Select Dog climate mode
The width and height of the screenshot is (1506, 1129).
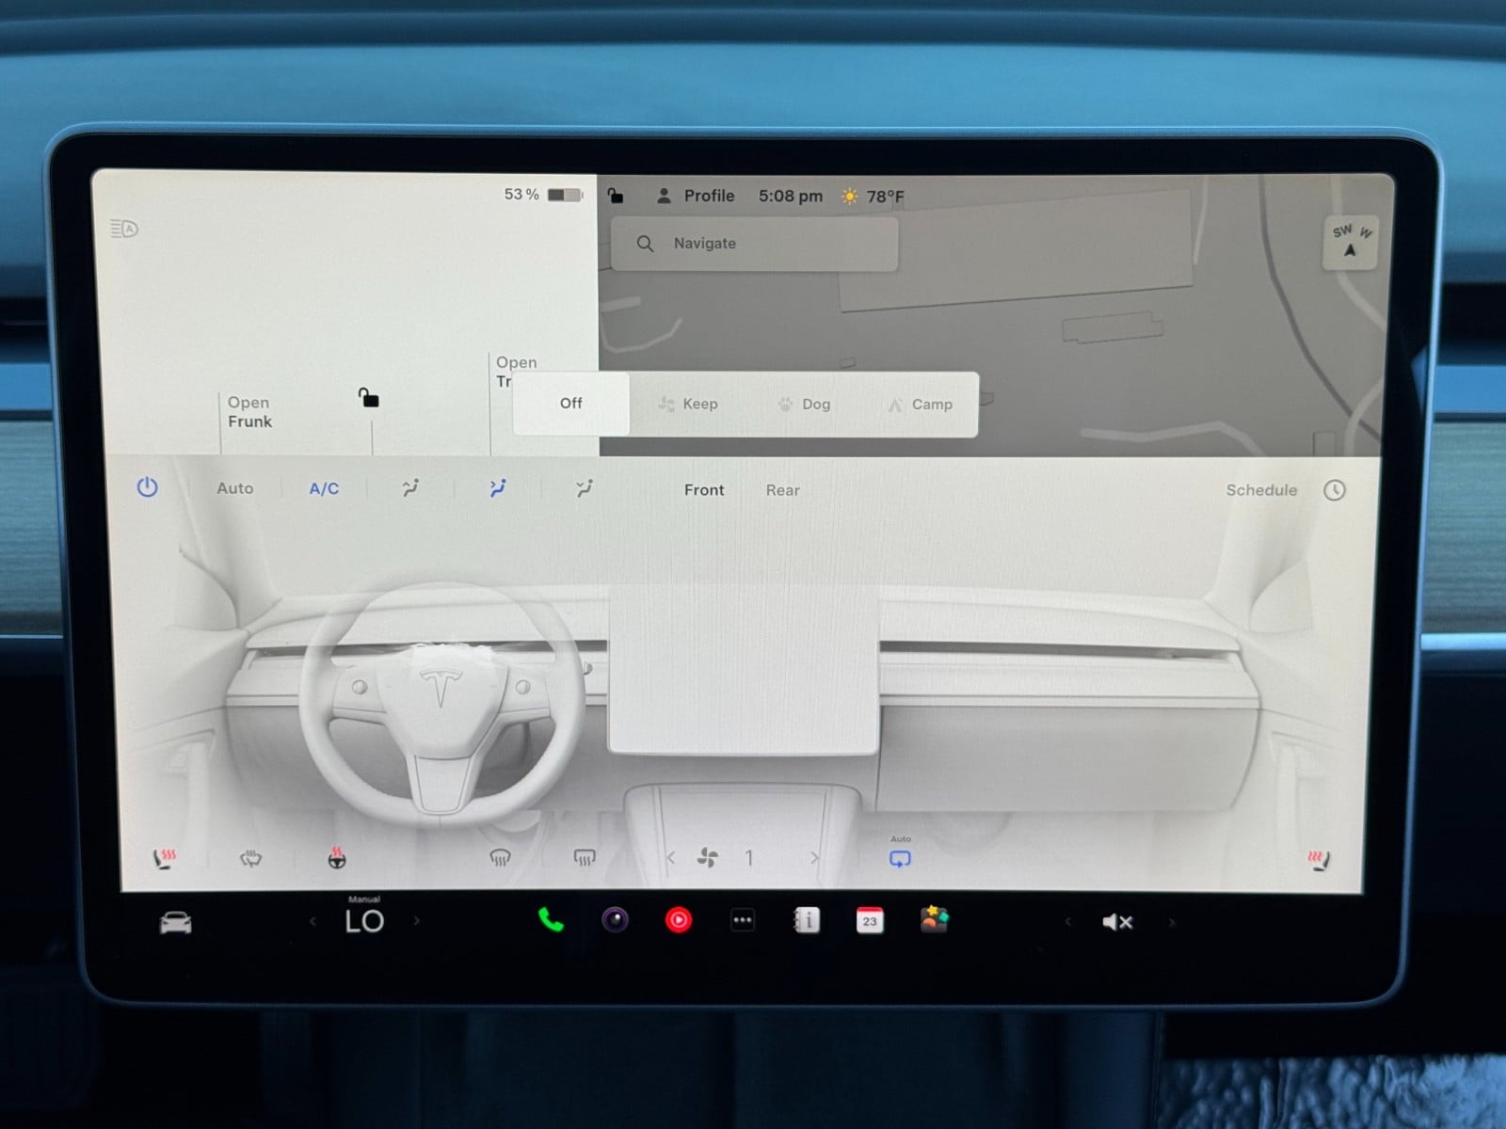804,405
